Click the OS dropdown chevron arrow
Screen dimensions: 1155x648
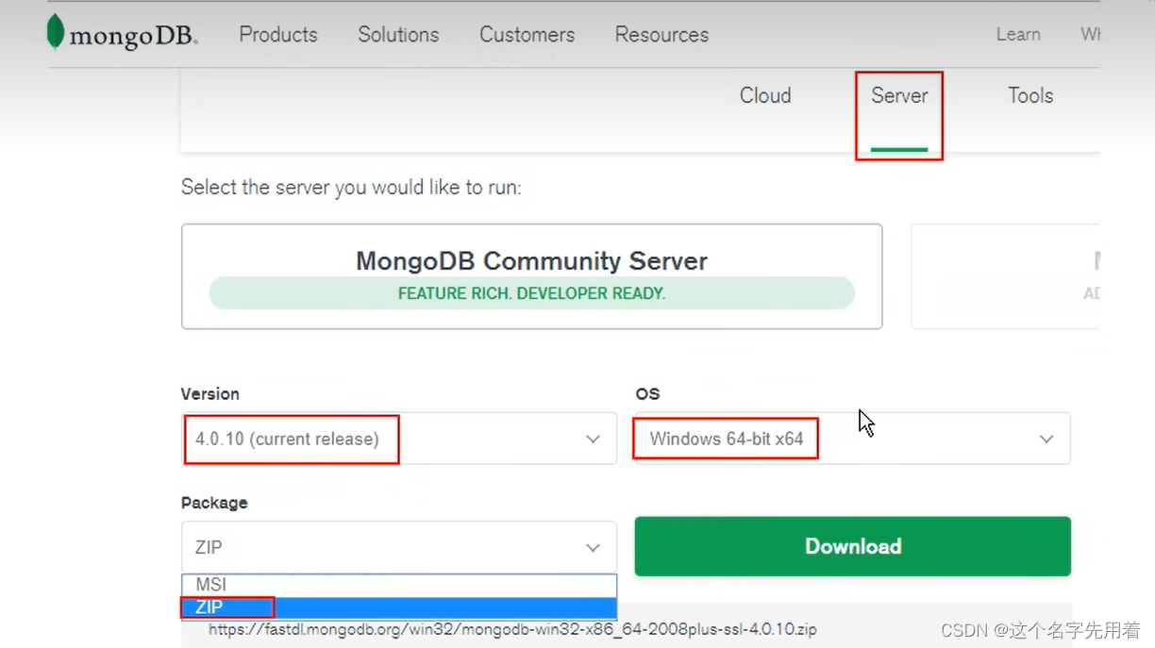[x=1046, y=440]
